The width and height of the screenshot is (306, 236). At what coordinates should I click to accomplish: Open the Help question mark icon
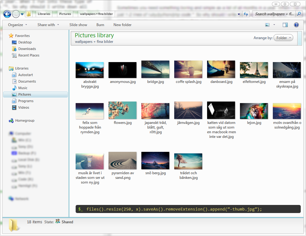pos(297,25)
